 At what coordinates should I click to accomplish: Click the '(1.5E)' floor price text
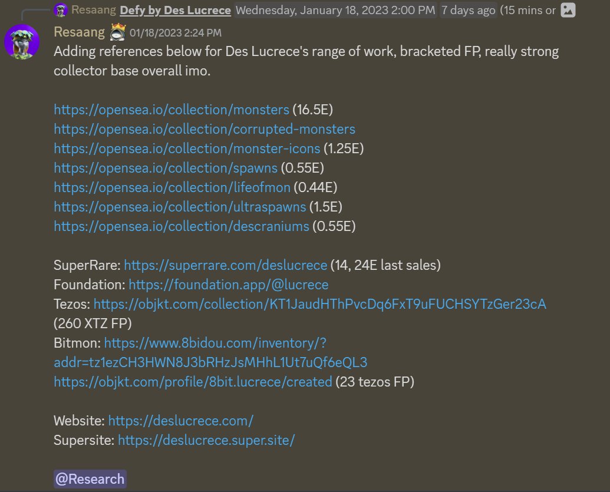pos(326,207)
